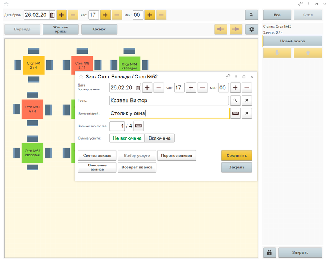
Task: Increase booking date in top toolbar
Action: pos(62,15)
